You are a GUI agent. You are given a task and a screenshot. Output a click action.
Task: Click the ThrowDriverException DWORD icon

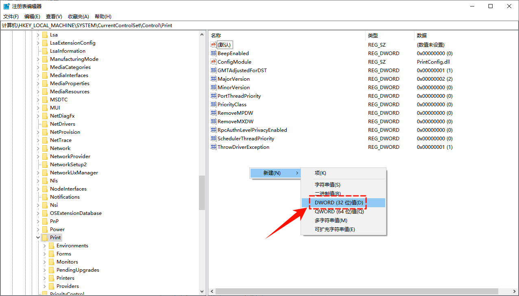point(213,147)
